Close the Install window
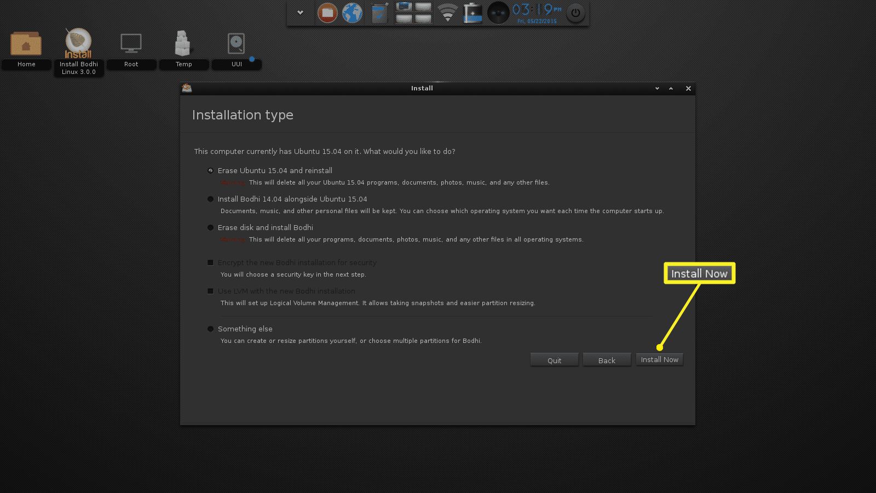This screenshot has width=876, height=493. click(x=688, y=88)
